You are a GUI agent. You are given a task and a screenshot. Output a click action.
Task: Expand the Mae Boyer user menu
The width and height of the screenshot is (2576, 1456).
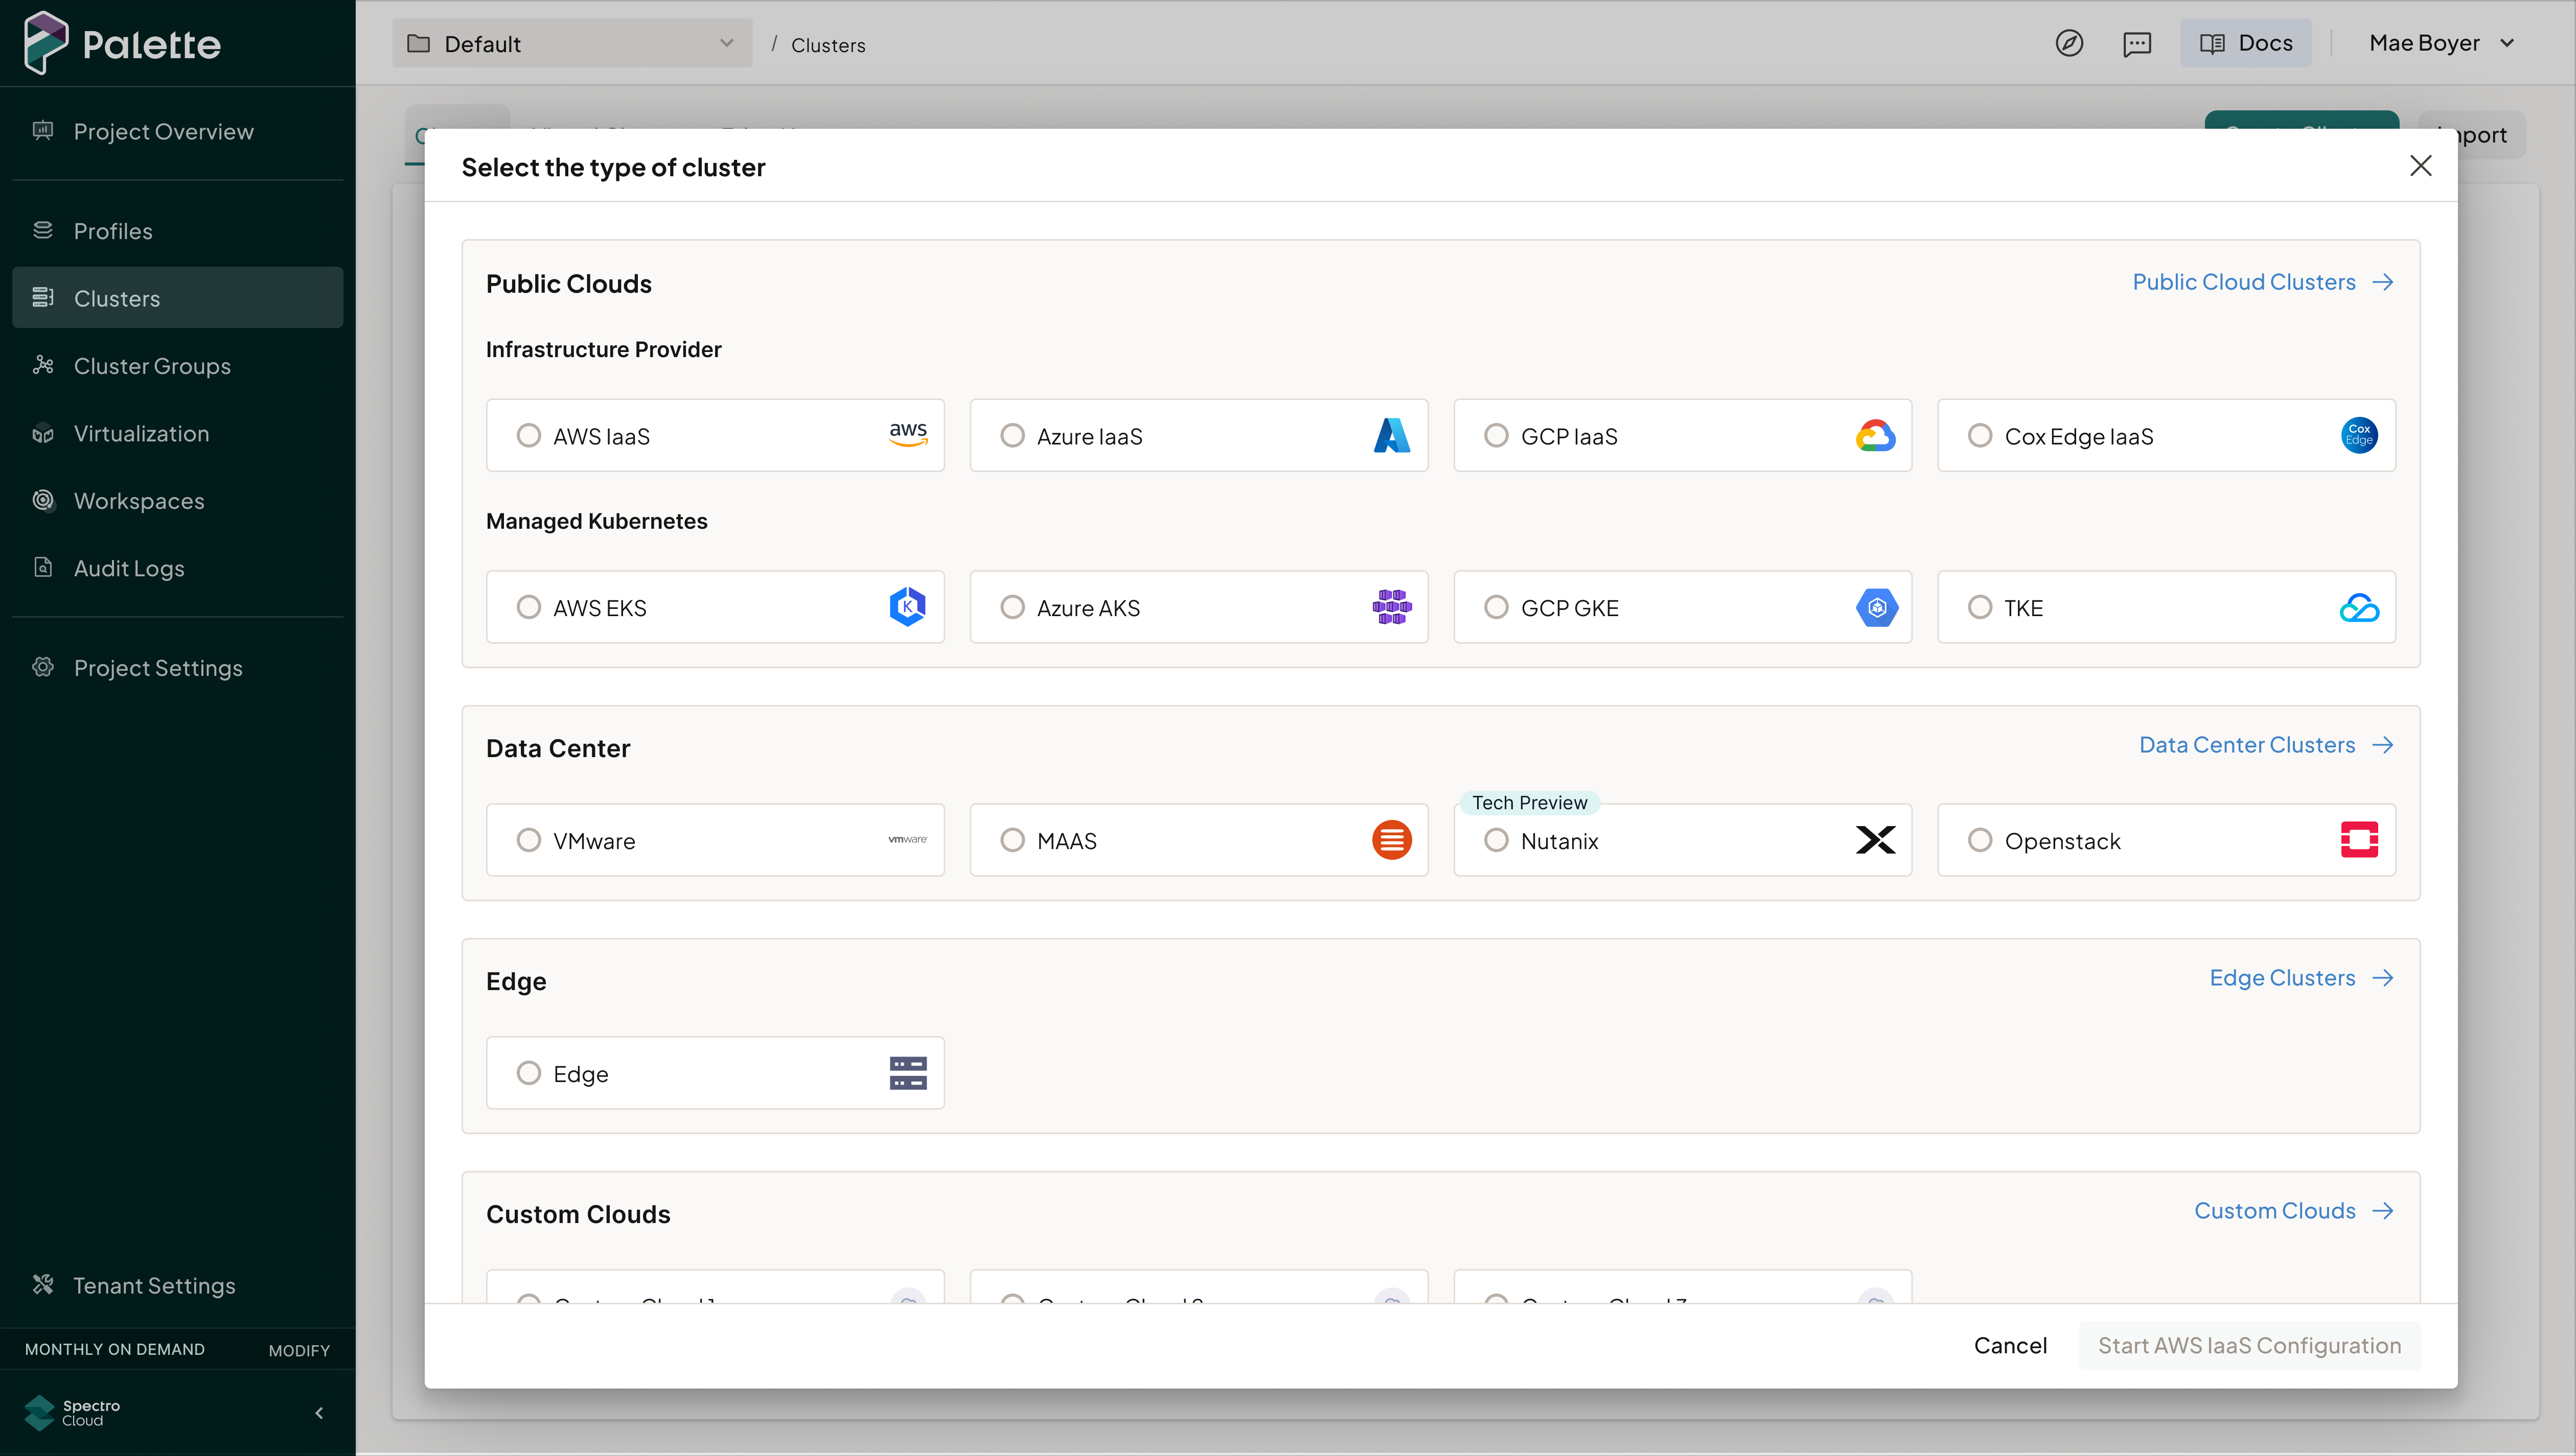pos(2441,43)
